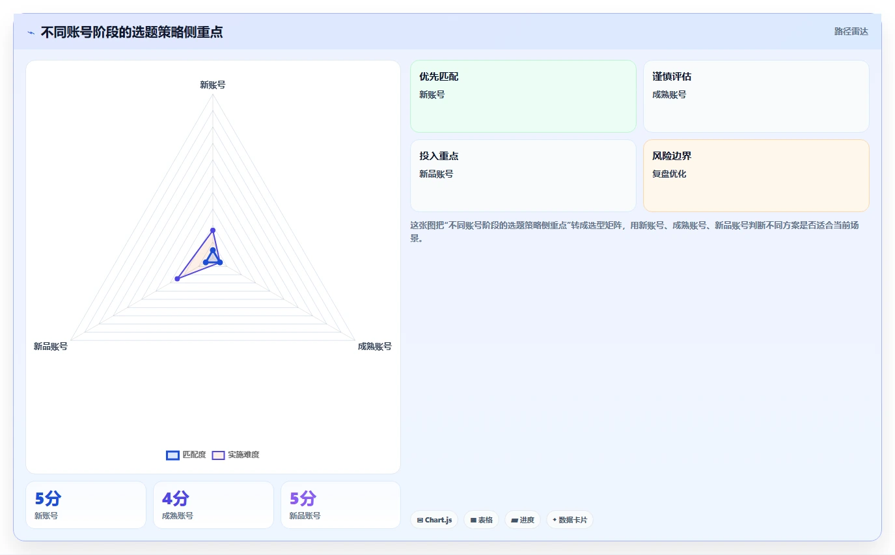Click the 成熟账号 axis label on radar

[375, 346]
